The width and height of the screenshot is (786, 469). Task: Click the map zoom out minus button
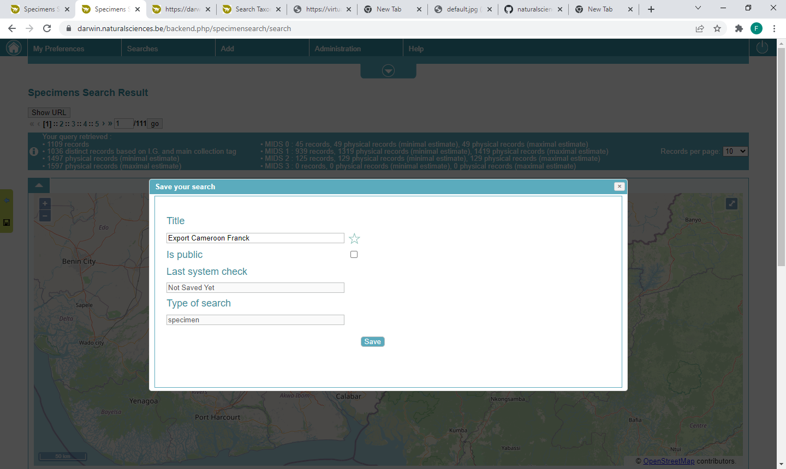[x=45, y=216]
